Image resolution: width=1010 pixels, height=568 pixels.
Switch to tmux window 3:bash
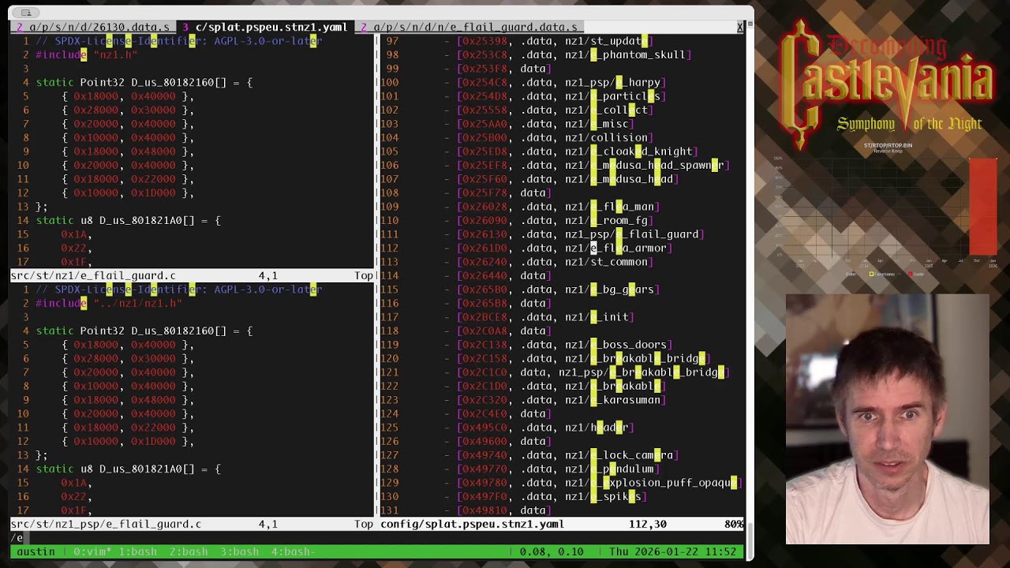pos(239,551)
